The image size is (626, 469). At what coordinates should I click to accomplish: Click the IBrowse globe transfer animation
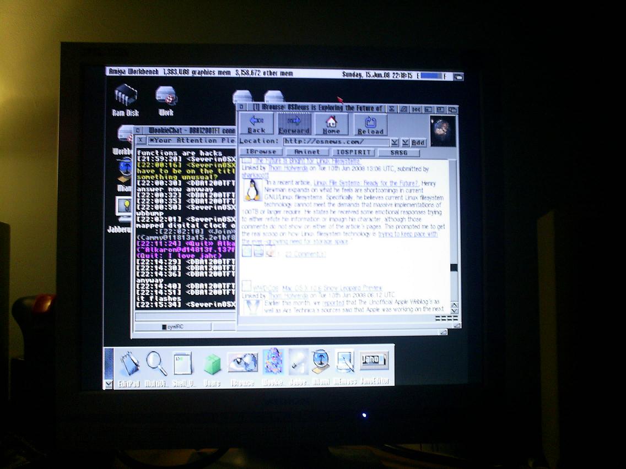coord(442,131)
